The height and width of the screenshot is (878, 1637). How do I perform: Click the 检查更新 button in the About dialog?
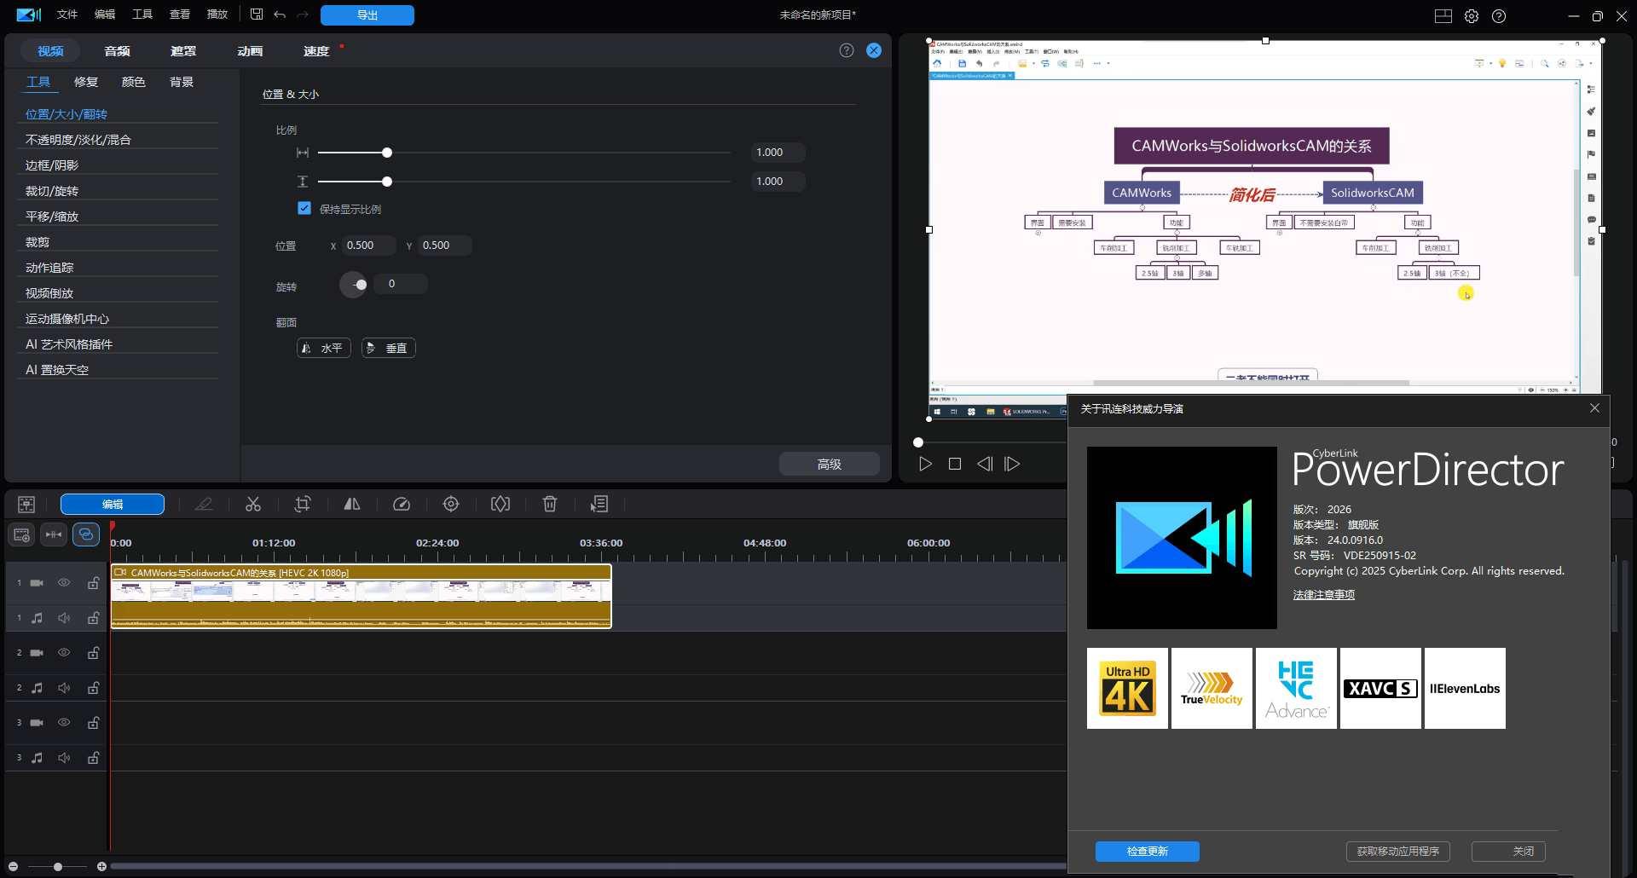pyautogui.click(x=1146, y=851)
